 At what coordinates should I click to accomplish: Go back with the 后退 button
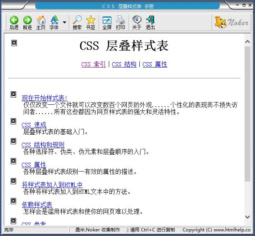(14, 23)
